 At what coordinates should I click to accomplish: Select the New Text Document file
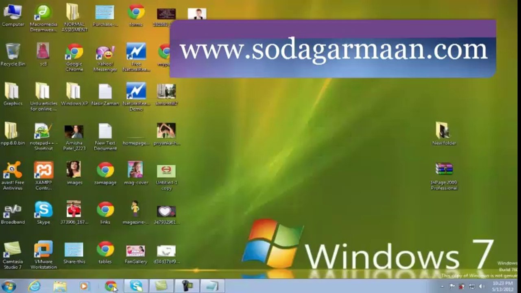(105, 137)
